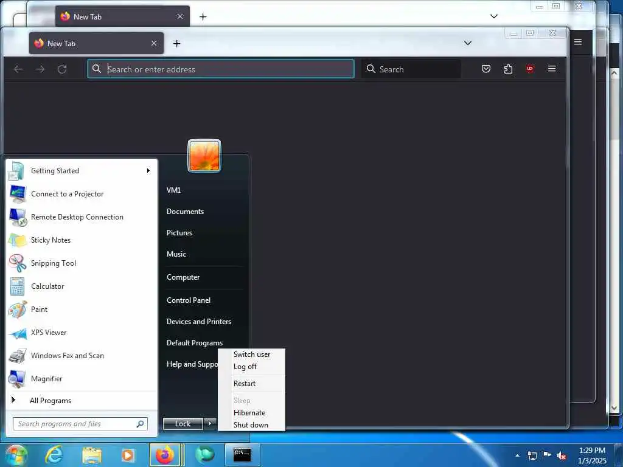Open Computer from Start menu
Image resolution: width=623 pixels, height=467 pixels.
183,277
